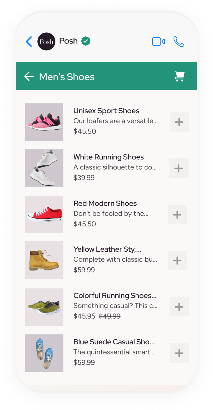Add Colorful Running Shoes to cart
The image size is (213, 410).
coord(179,306)
